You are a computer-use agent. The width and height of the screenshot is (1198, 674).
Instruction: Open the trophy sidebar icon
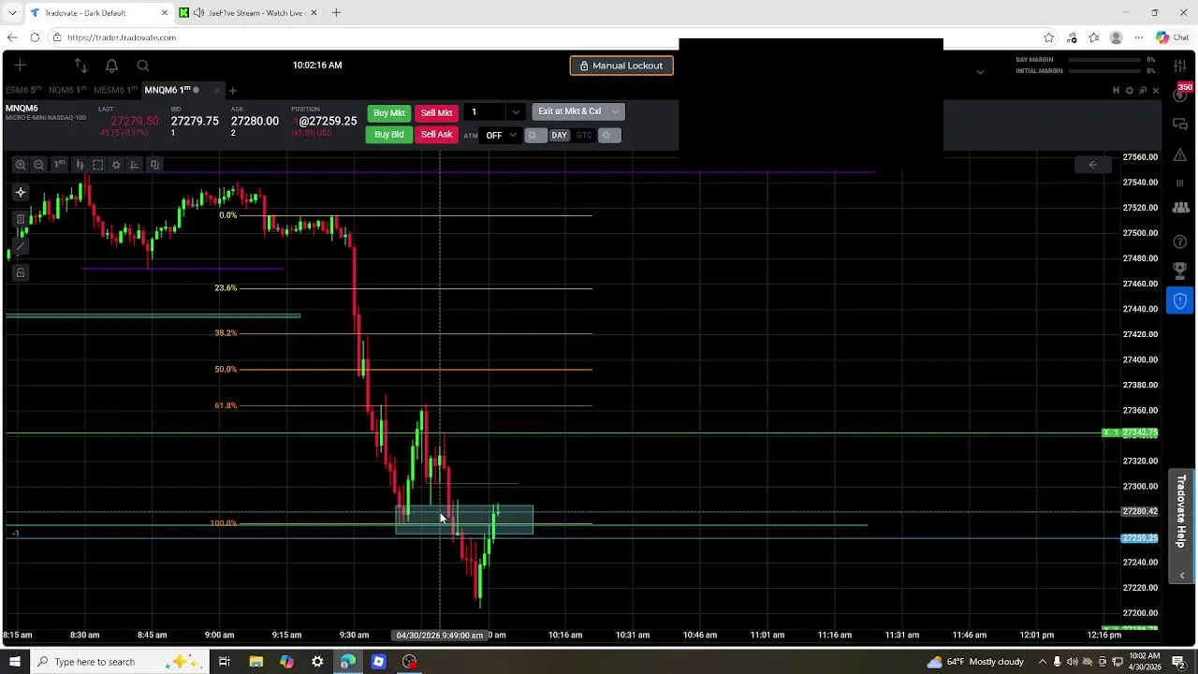point(1180,271)
